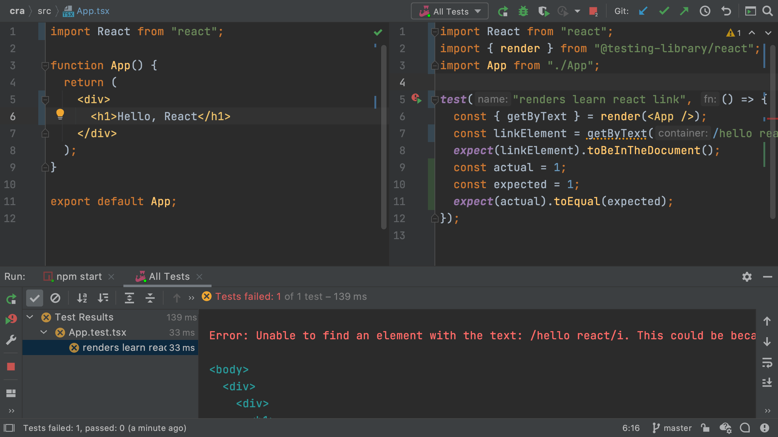Switch to npm start run tab
This screenshot has height=437, width=778.
pyautogui.click(x=79, y=276)
